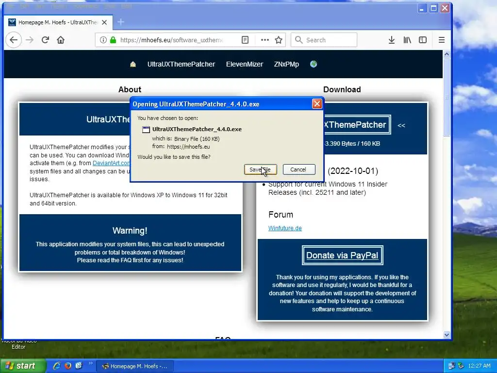This screenshot has width=497, height=373.
Task: Open the Firefox hamburger menu
Action: 442,40
